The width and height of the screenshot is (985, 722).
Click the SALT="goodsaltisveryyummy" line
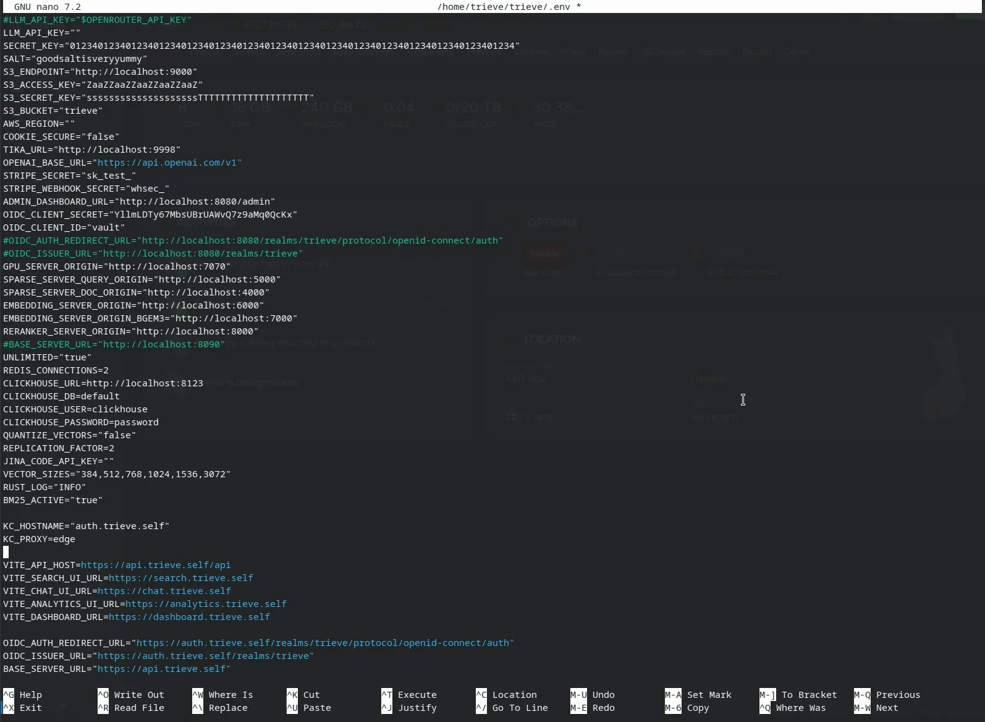[x=75, y=59]
